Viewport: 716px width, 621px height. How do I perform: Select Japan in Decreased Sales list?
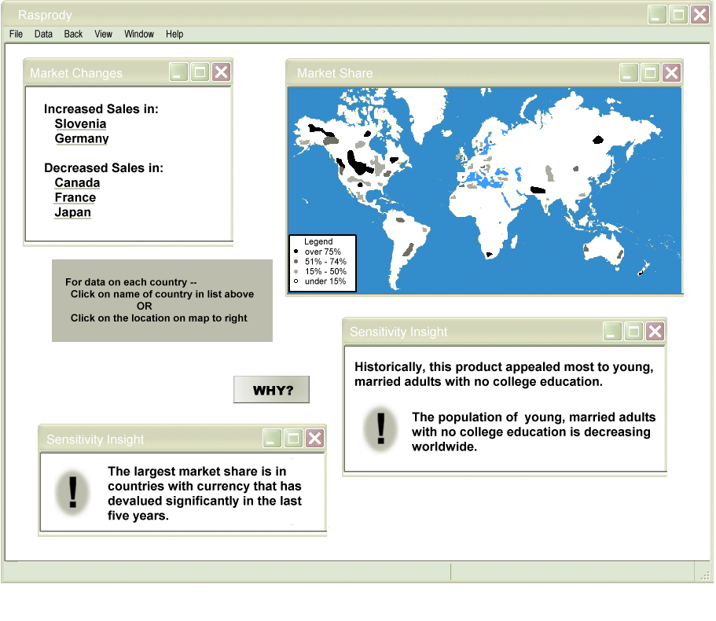point(73,212)
